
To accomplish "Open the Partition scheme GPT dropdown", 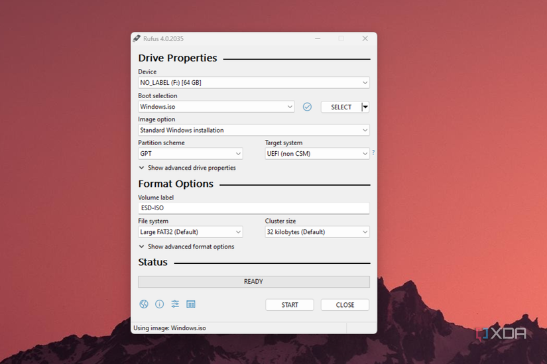I will (x=190, y=154).
